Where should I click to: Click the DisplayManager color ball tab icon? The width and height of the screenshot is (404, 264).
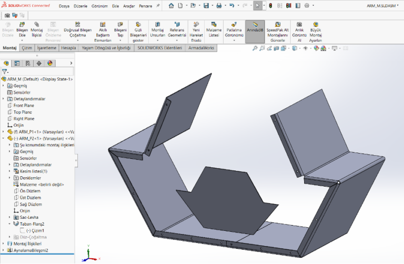50,63
